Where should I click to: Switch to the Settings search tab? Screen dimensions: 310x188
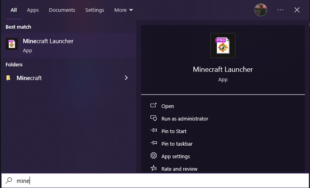95,10
